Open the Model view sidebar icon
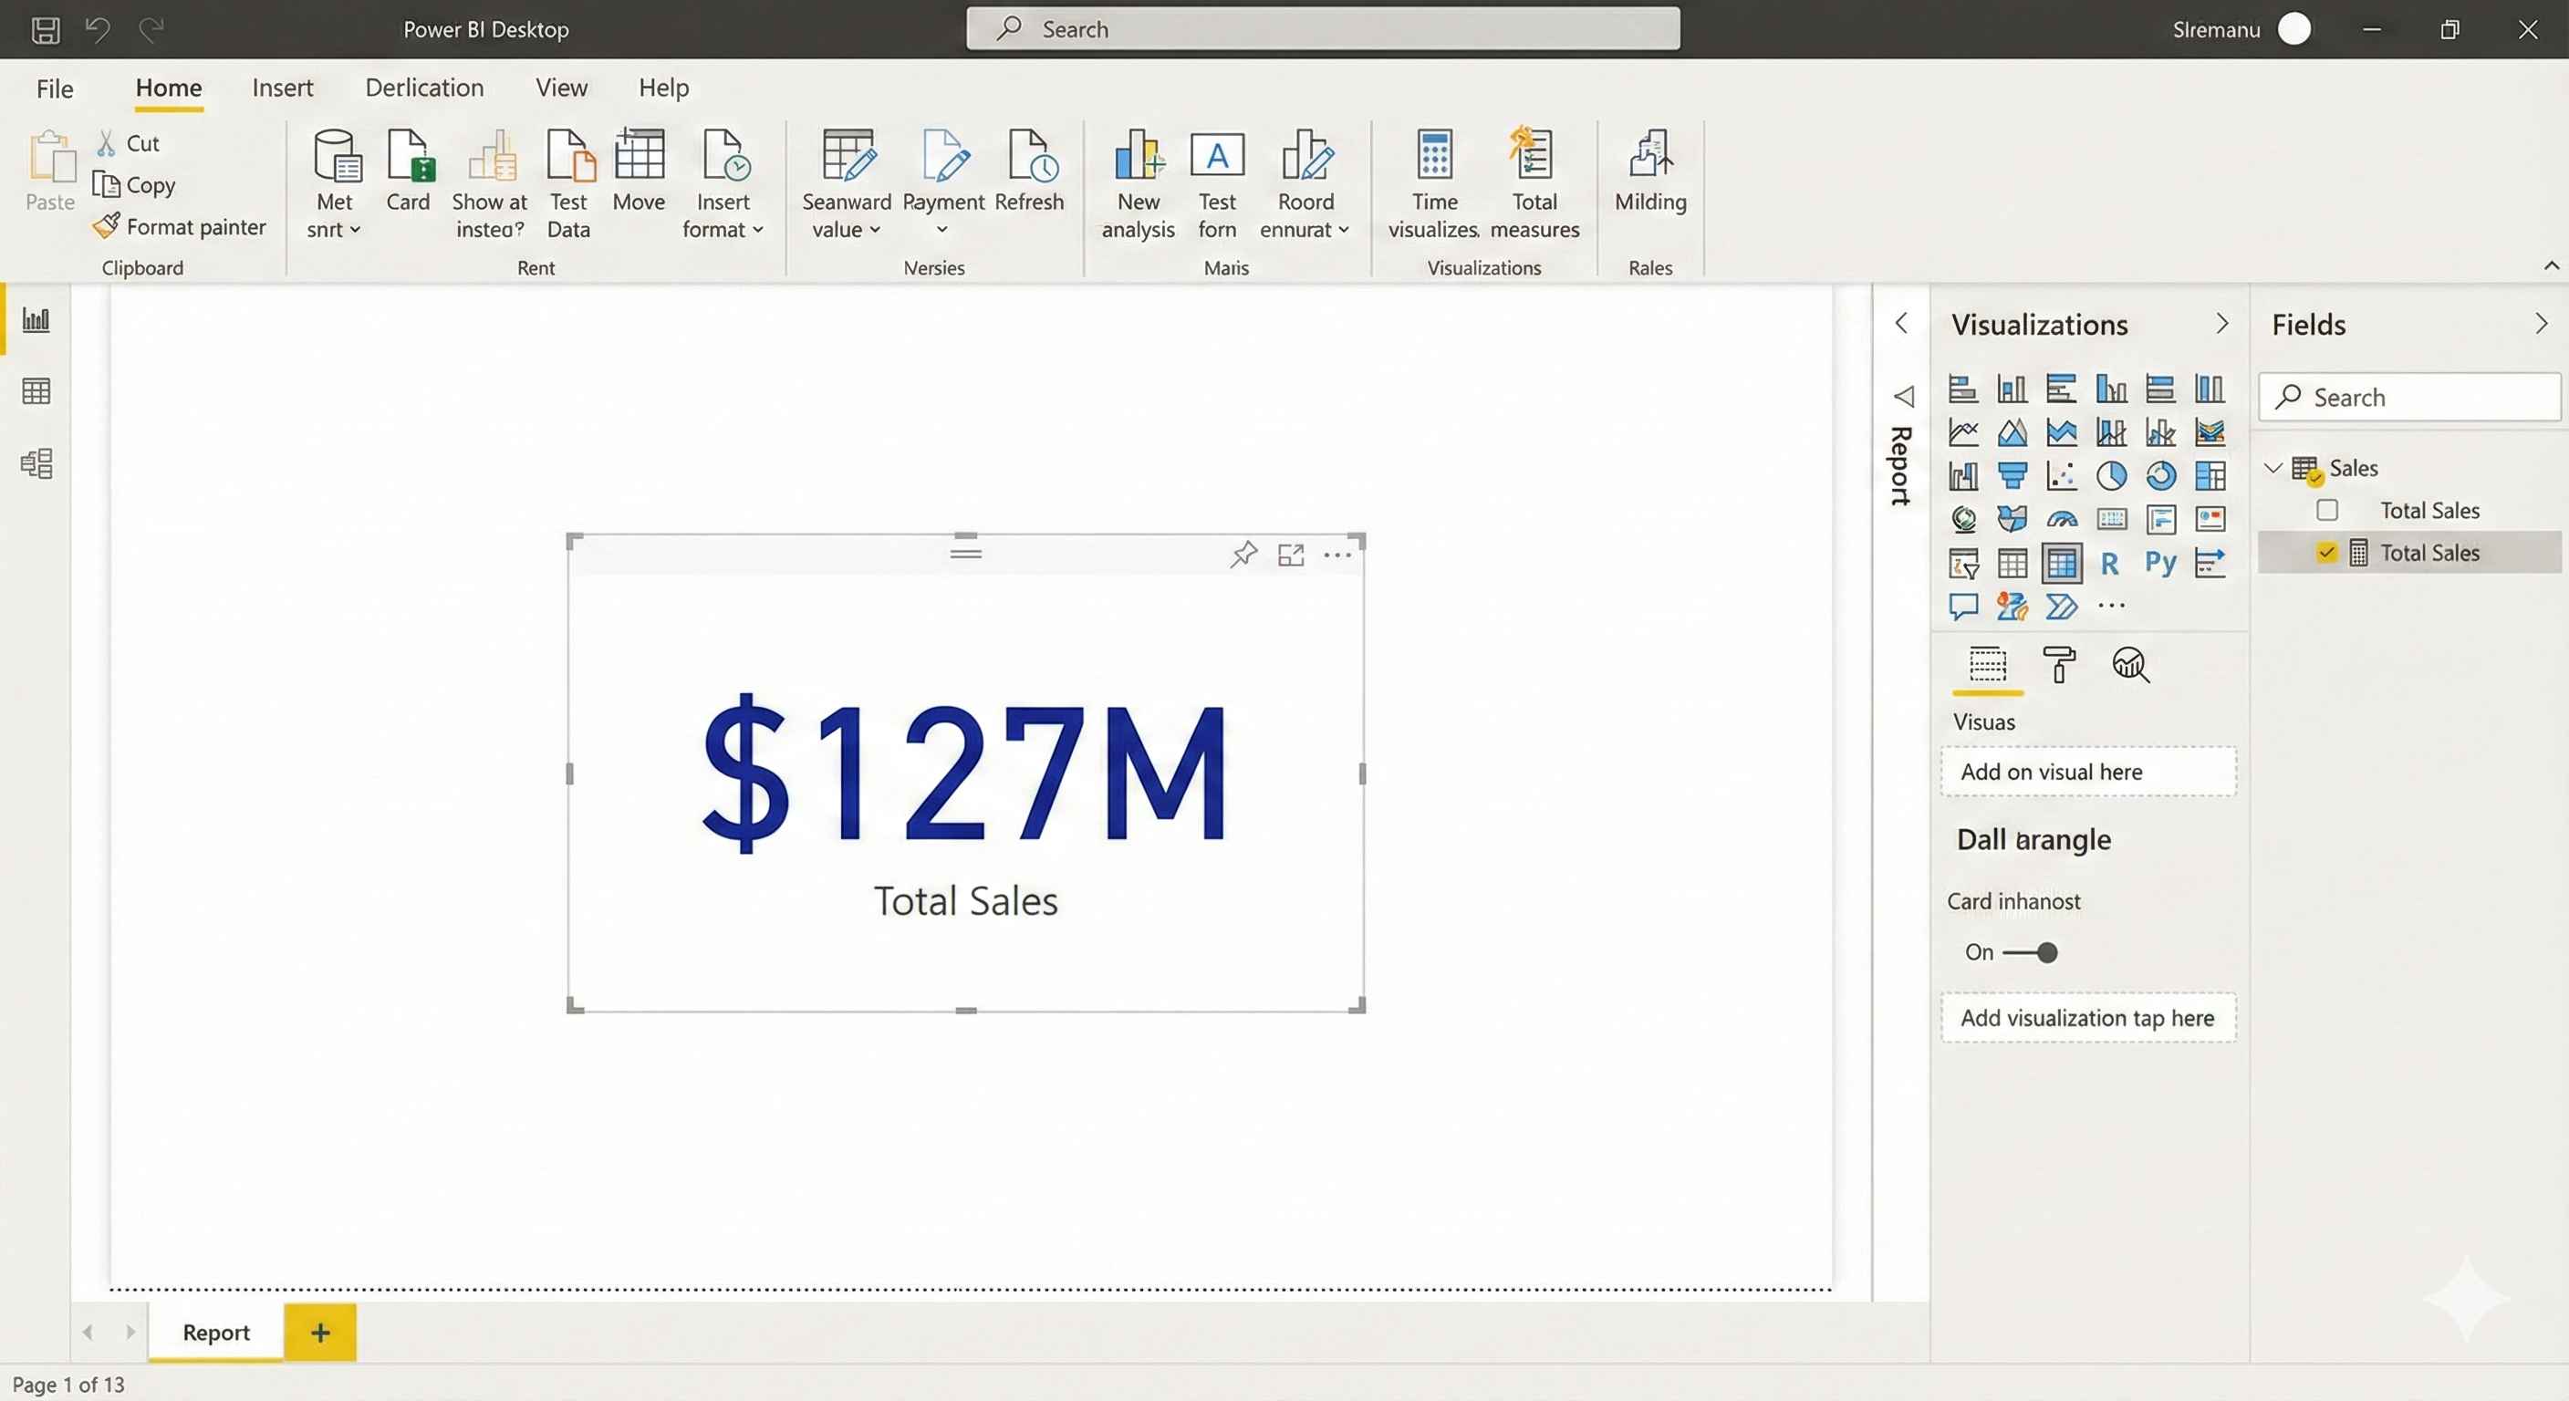The image size is (2569, 1401). tap(36, 463)
